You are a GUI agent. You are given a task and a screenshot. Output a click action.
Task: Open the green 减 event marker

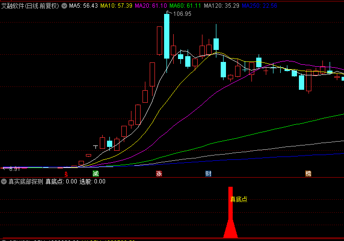click(95, 174)
